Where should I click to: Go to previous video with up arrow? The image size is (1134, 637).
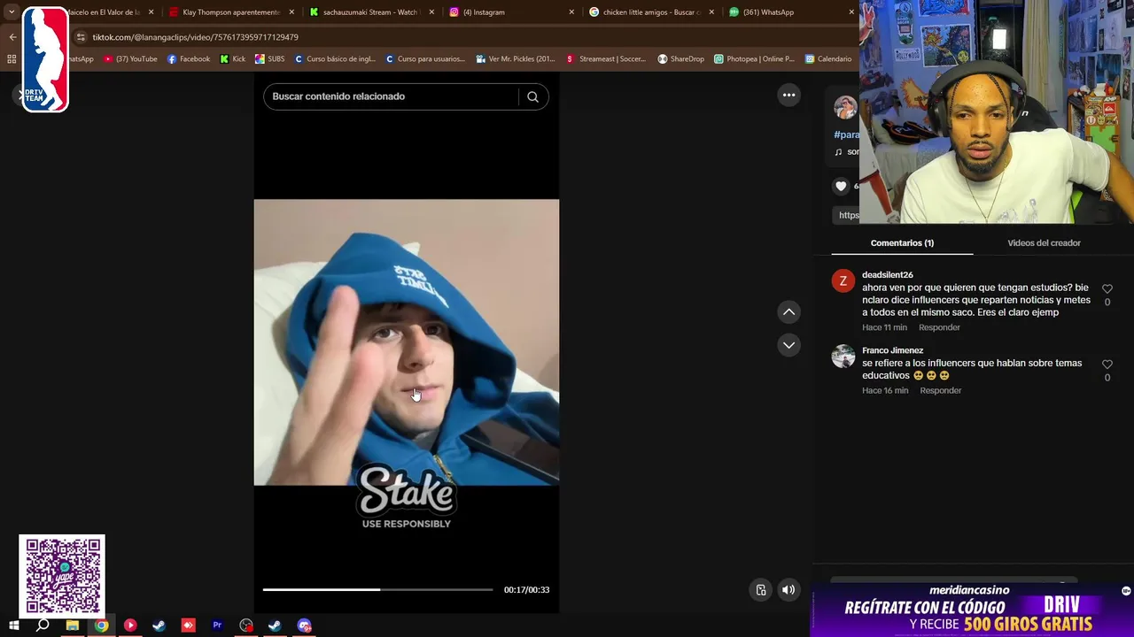pyautogui.click(x=788, y=312)
